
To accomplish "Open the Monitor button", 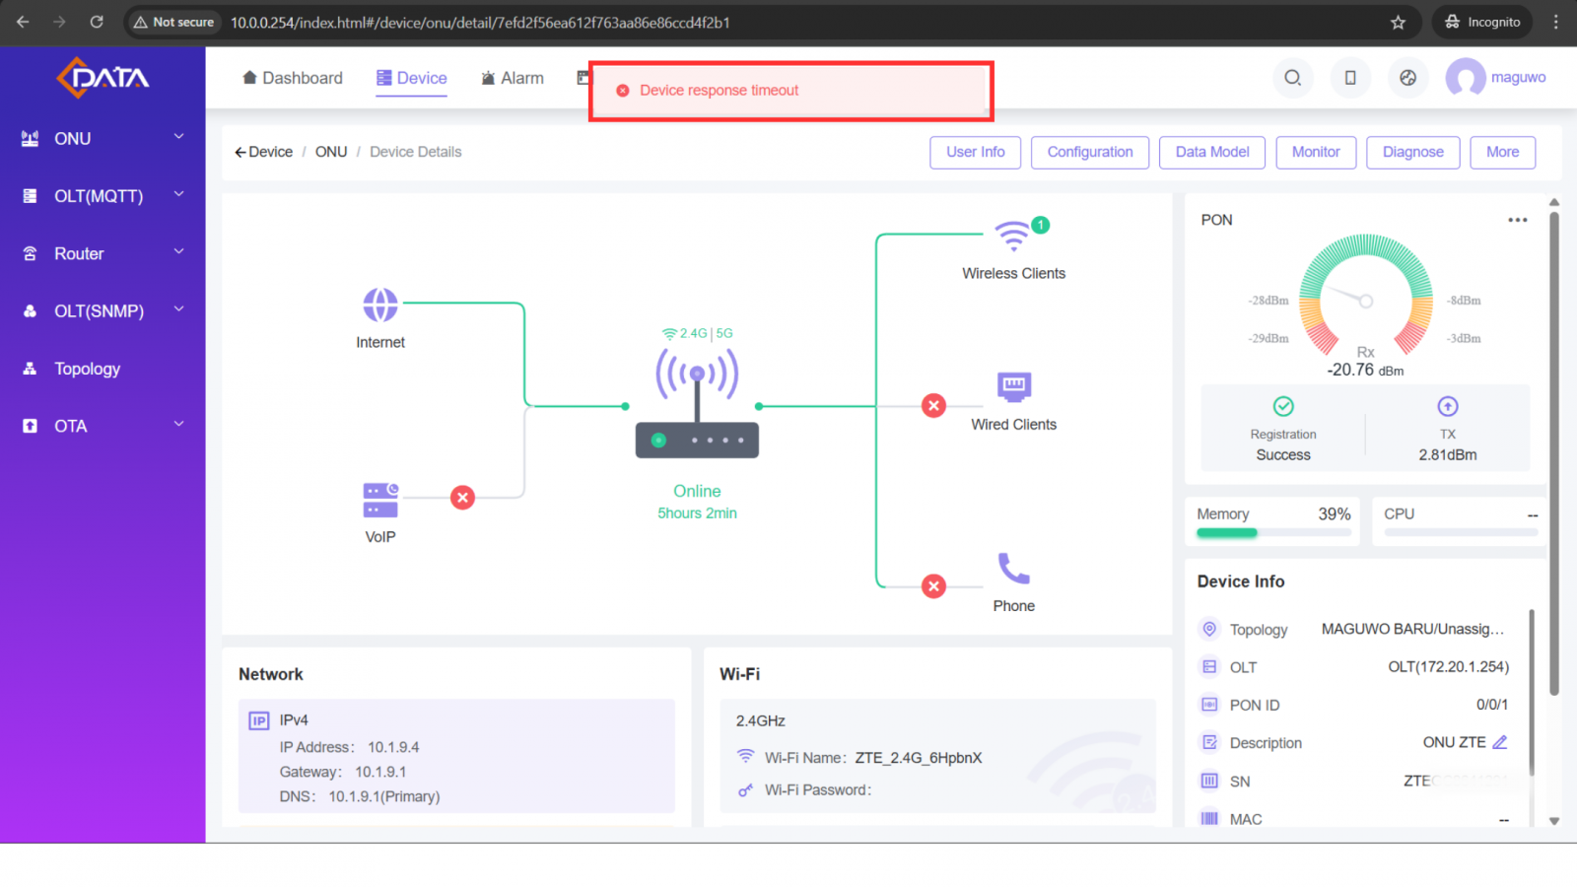I will point(1316,152).
